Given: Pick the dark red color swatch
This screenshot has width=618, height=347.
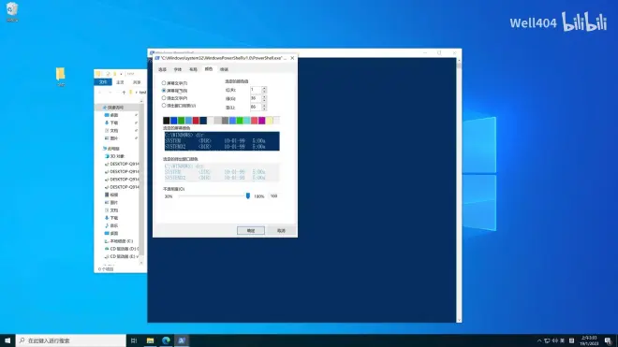Looking at the screenshot, I should click(196, 121).
